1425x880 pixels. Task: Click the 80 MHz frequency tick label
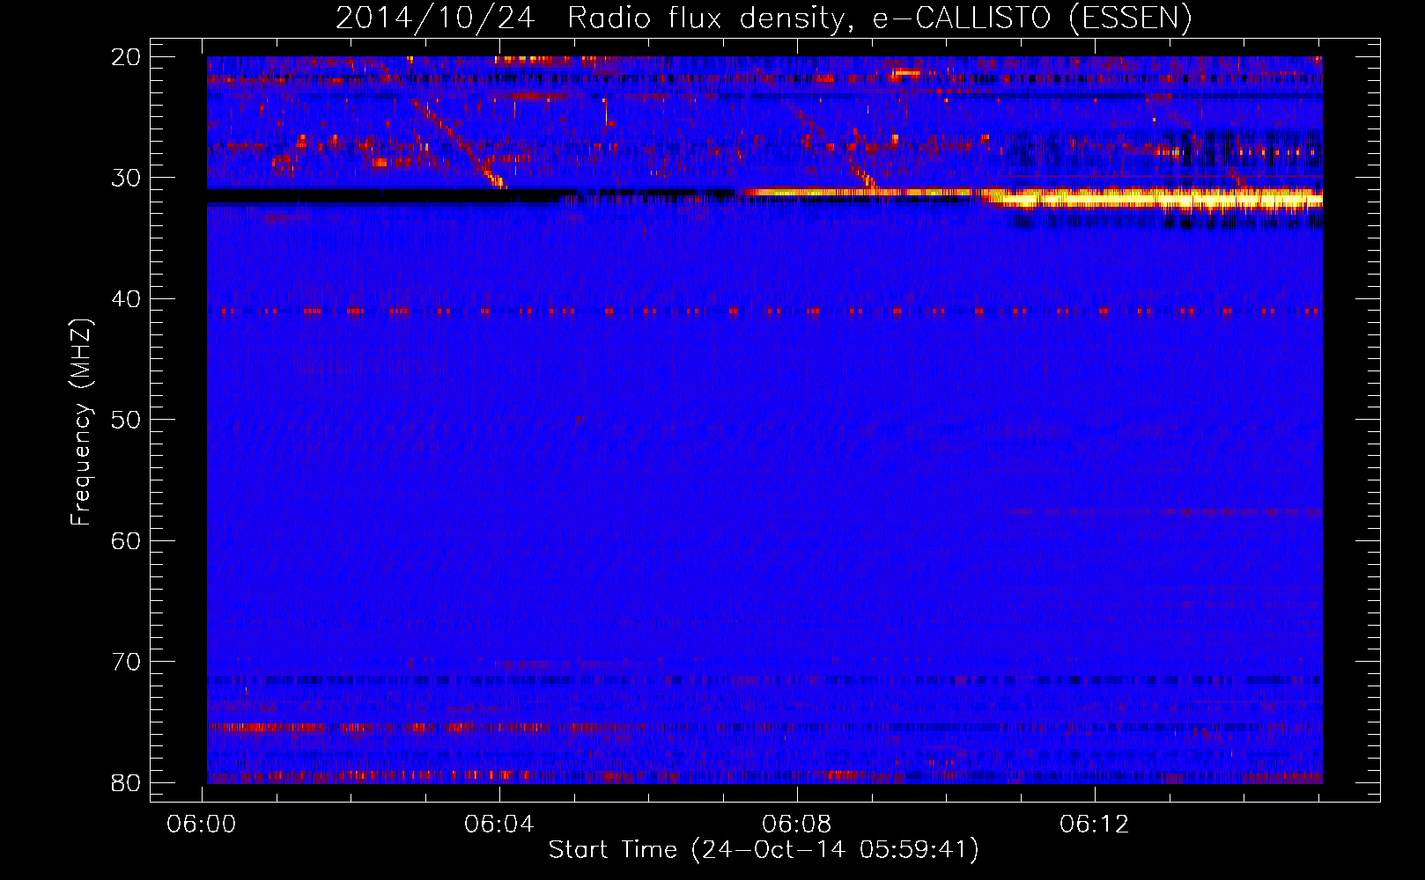(x=127, y=782)
